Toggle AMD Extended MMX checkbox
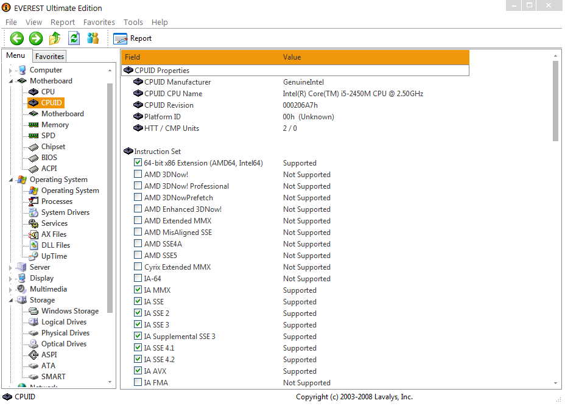The height and width of the screenshot is (406, 565). (x=138, y=220)
